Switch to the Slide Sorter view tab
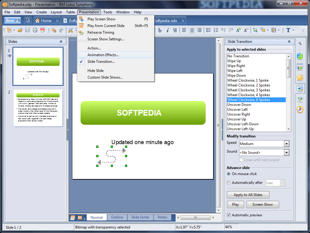The image size is (310, 233). coord(140,217)
